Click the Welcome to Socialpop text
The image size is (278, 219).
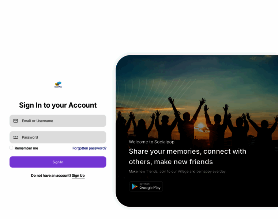(151, 142)
